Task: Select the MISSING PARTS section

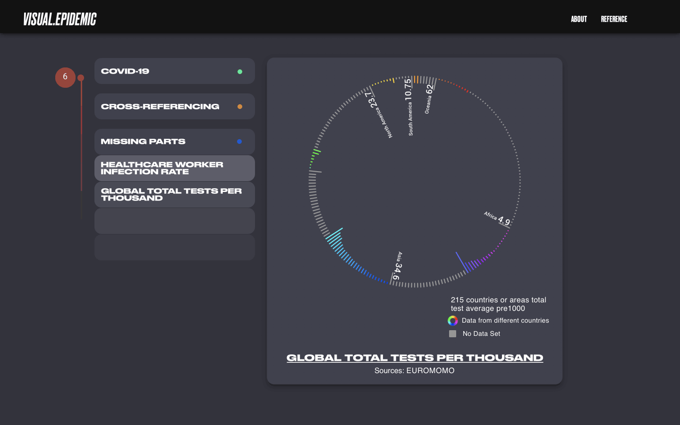Action: [175, 142]
